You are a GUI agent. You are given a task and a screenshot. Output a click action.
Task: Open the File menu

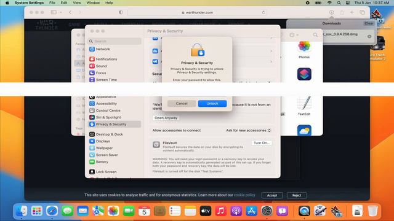pyautogui.click(x=52, y=2)
